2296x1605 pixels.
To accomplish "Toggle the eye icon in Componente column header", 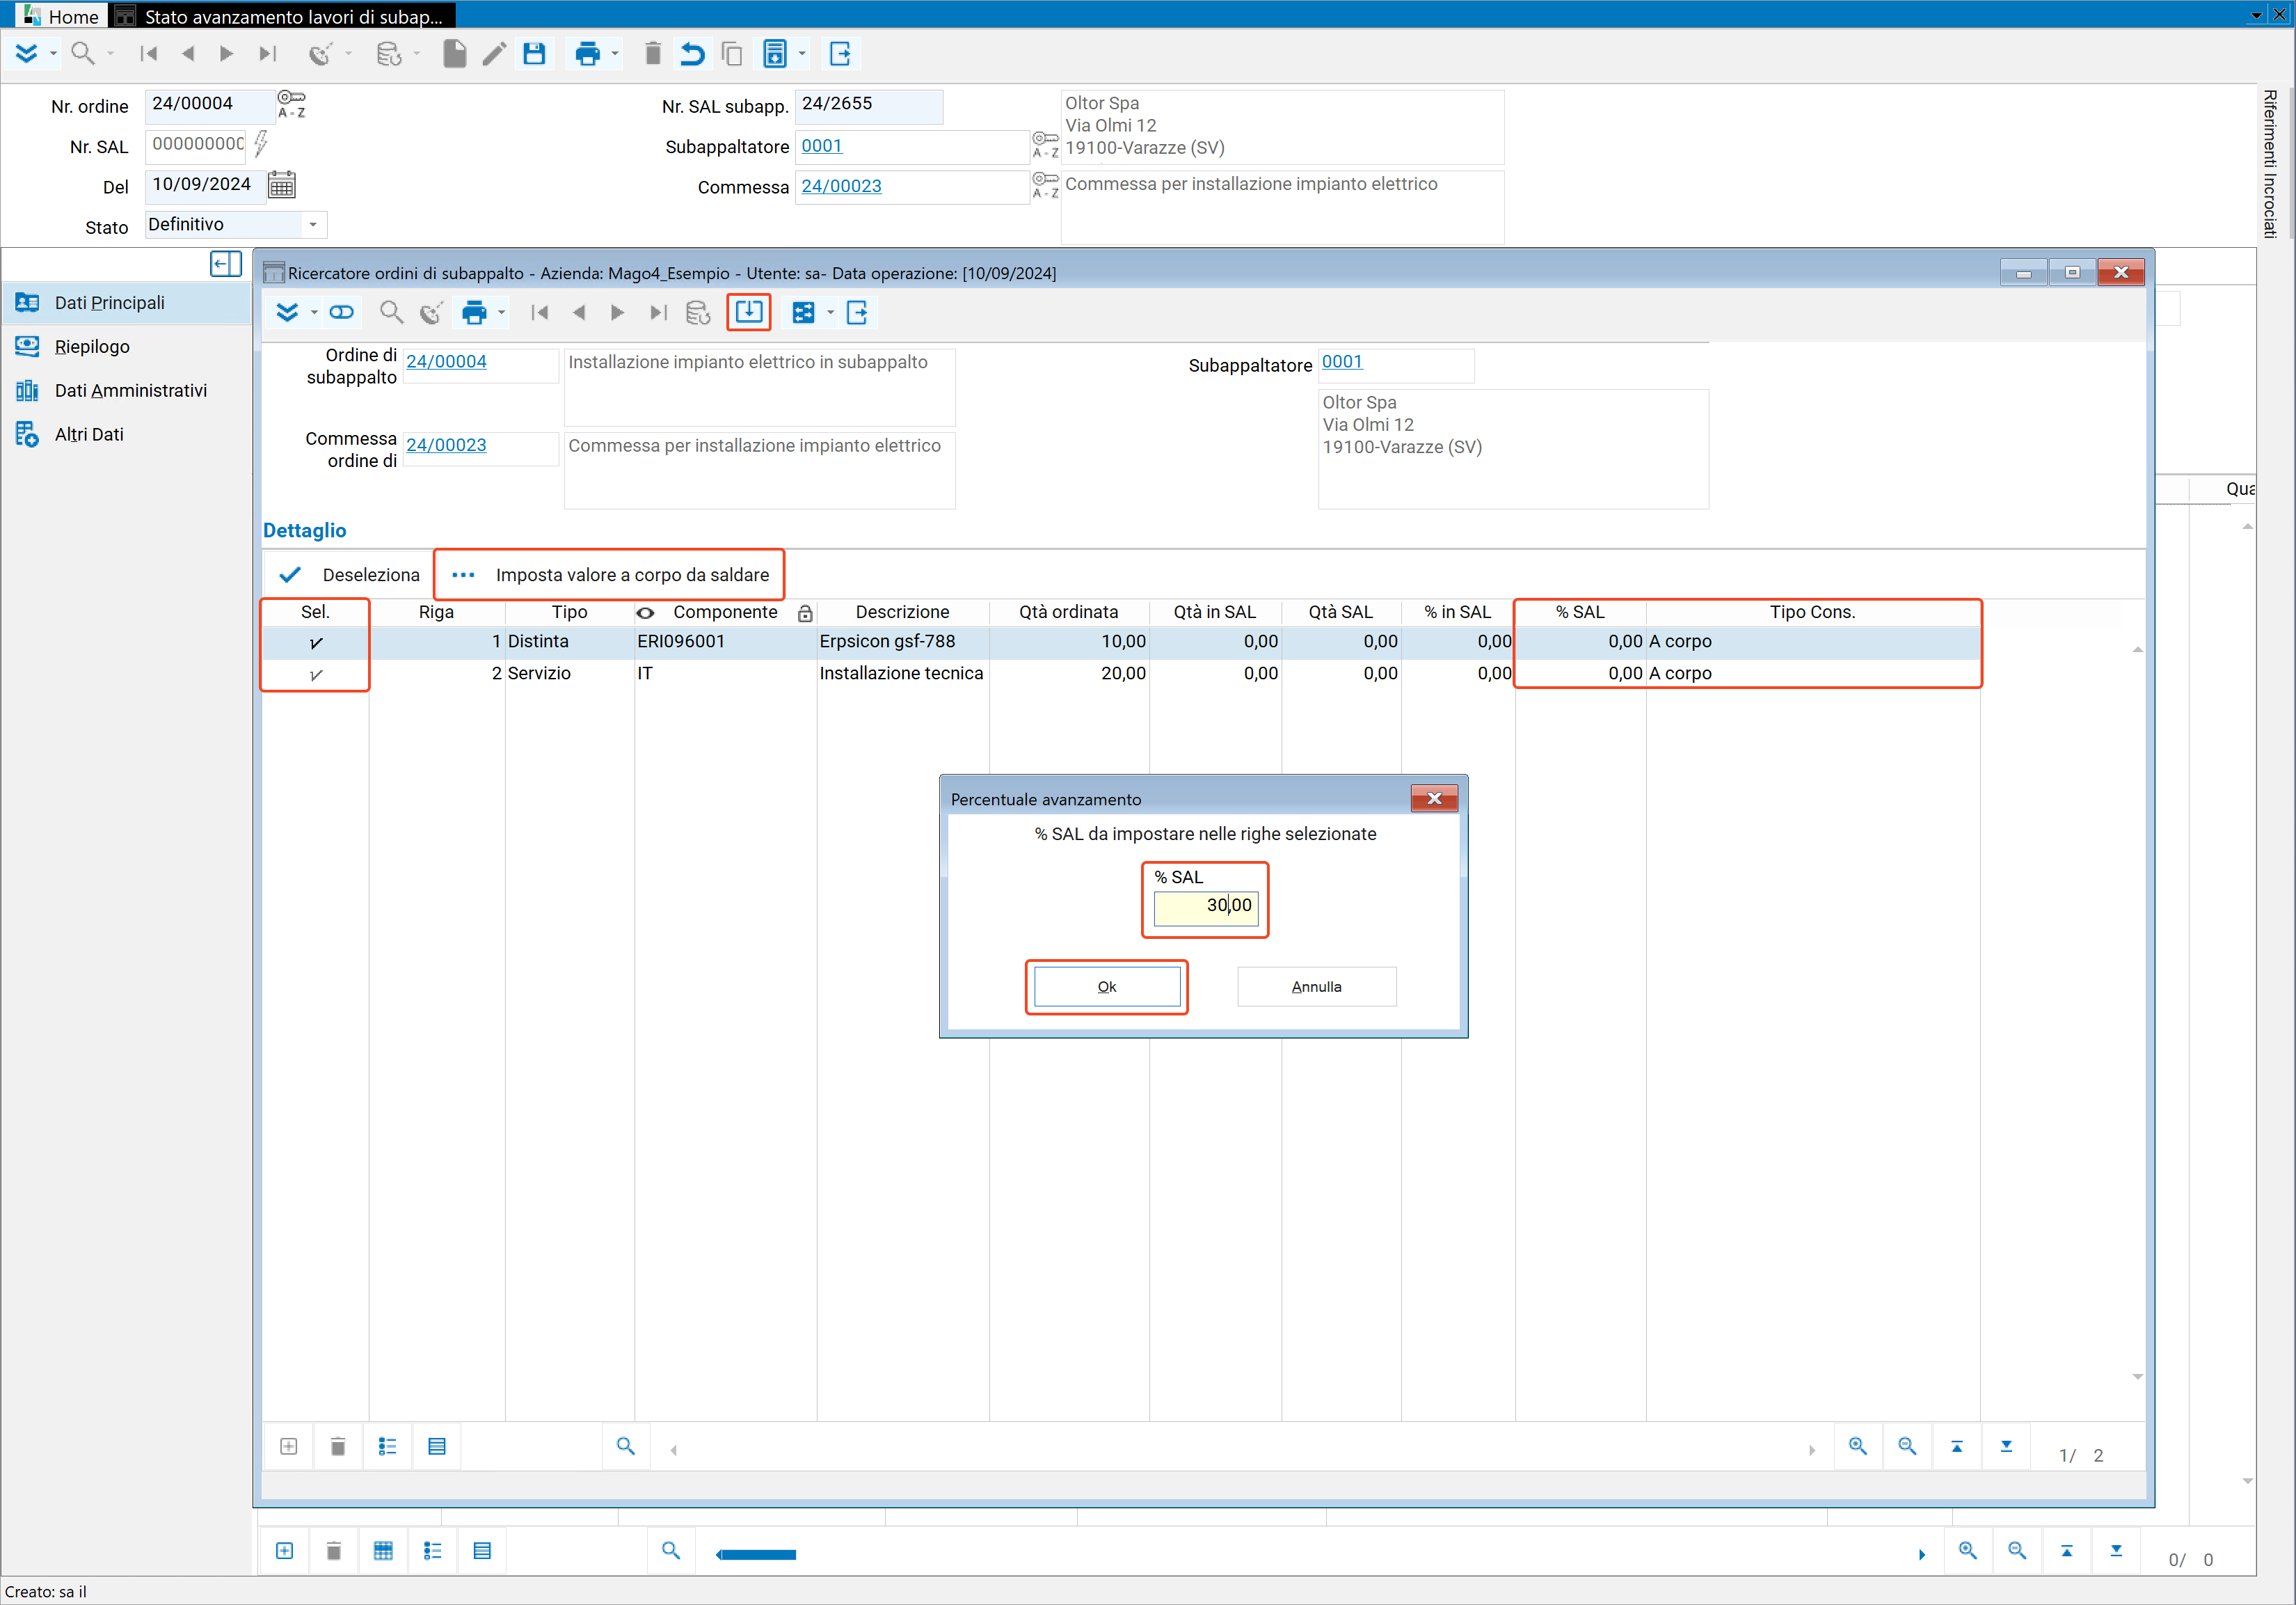I will point(646,612).
